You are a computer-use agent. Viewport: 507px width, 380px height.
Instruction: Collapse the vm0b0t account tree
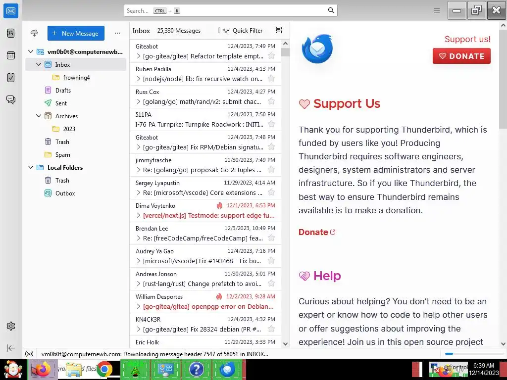point(31,51)
